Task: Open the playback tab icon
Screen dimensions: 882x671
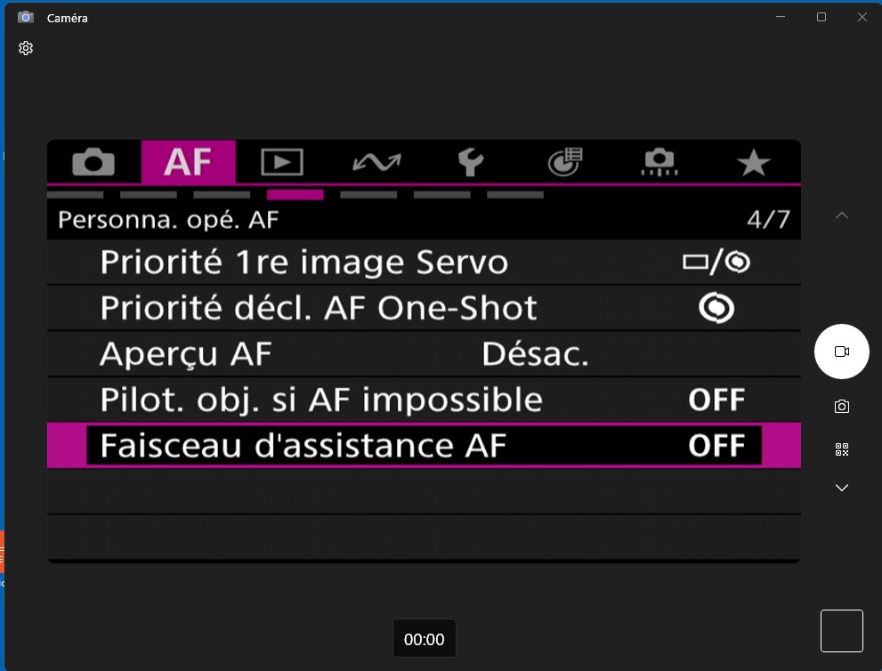Action: pyautogui.click(x=282, y=162)
